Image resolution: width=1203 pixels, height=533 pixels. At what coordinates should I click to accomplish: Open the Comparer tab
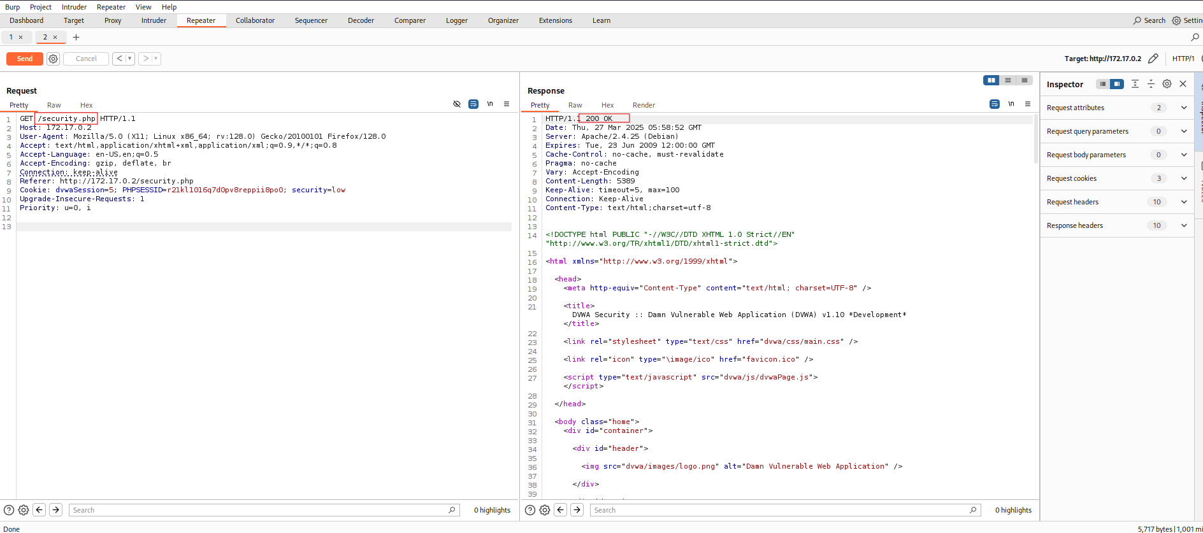pyautogui.click(x=410, y=20)
